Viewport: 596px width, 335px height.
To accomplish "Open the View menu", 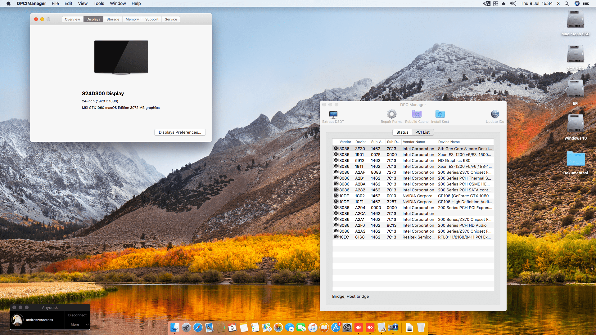I will tap(83, 3).
